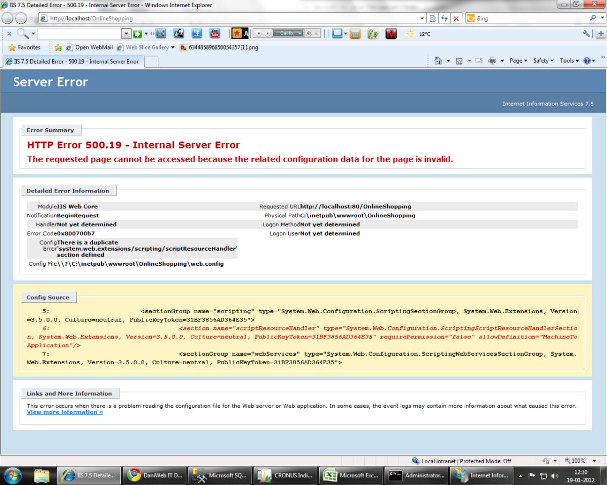Click the green go arrow in toolbar
Screen dimensions: 607x485
(x=137, y=34)
